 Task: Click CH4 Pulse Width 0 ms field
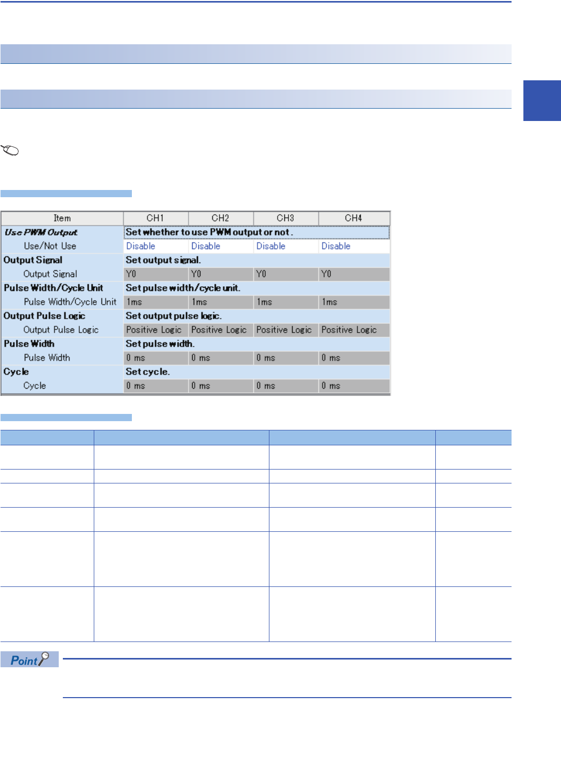point(354,357)
